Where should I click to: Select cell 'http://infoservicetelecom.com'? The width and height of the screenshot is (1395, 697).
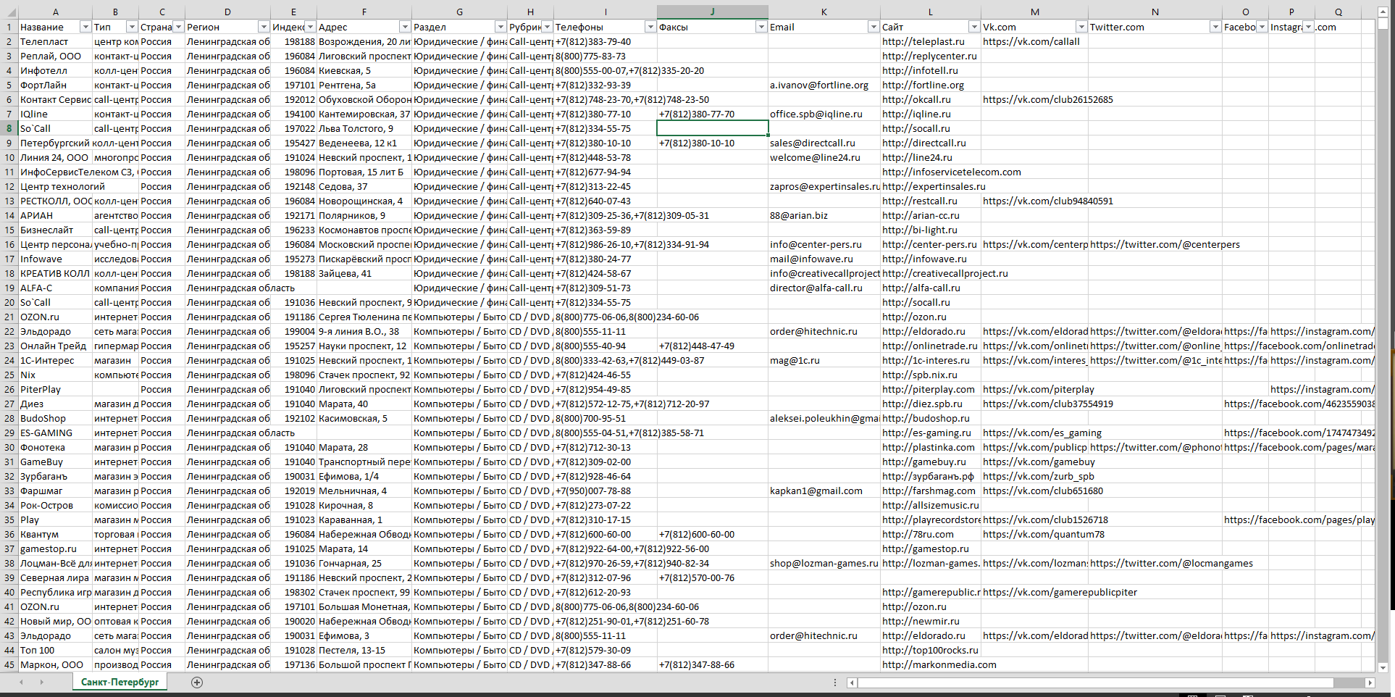click(x=931, y=172)
